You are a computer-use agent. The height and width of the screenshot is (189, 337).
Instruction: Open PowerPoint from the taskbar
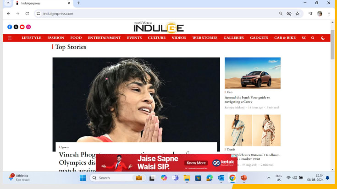pyautogui.click(x=243, y=178)
